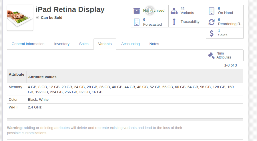The height and width of the screenshot is (141, 257).
Task: Click the Traceability up-down arrow icon
Action: pos(174,22)
